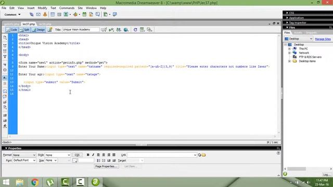
Task: Click the Email Link insert icon
Action: [38, 15]
